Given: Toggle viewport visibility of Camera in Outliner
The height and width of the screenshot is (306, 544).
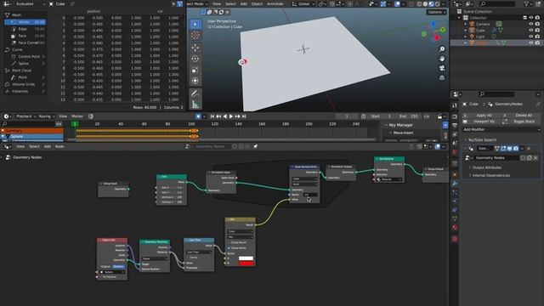Looking at the screenshot, I should click(530, 24).
